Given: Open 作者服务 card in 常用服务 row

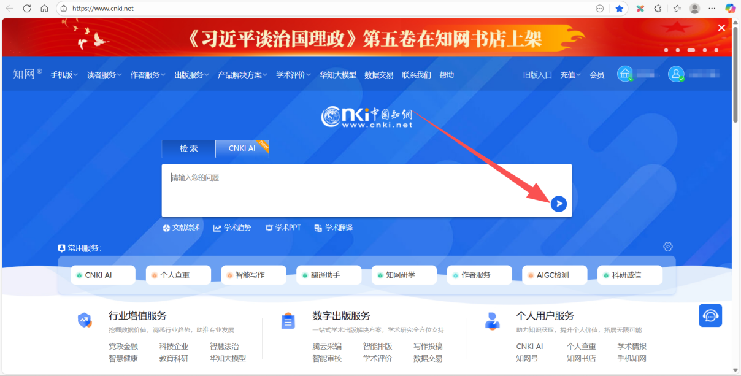Looking at the screenshot, I should 480,275.
